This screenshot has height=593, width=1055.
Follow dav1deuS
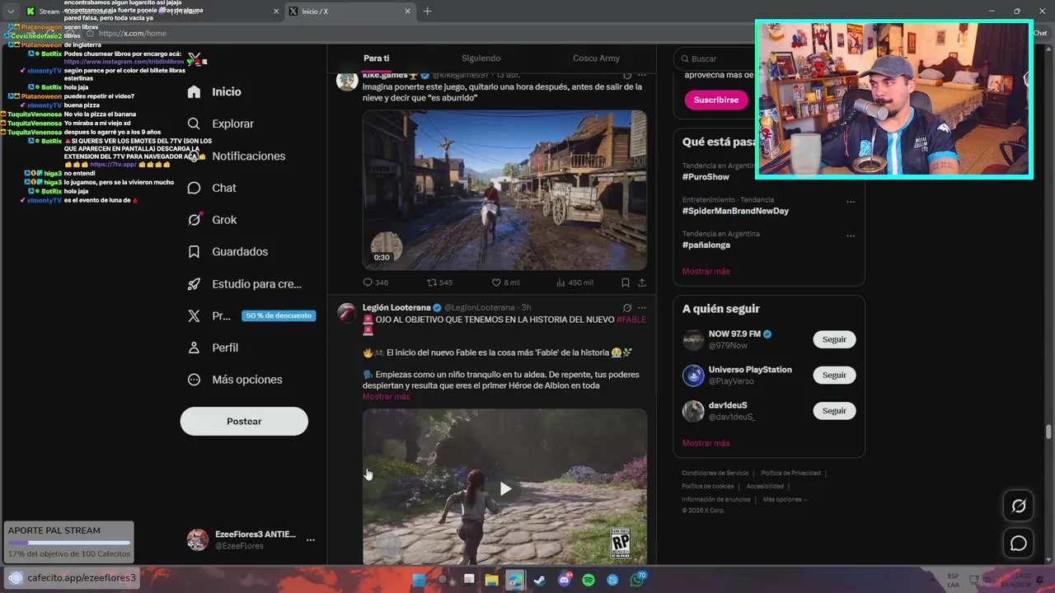(834, 410)
